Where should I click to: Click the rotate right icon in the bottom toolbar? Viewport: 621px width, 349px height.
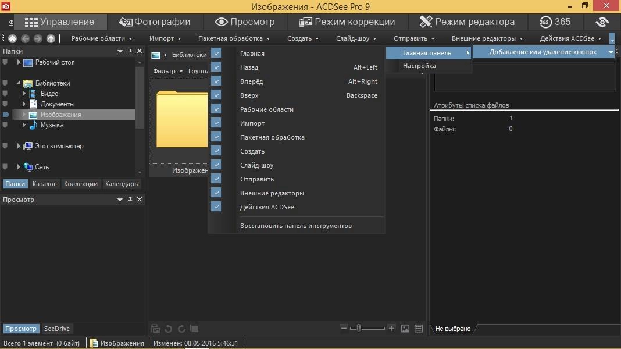click(181, 329)
